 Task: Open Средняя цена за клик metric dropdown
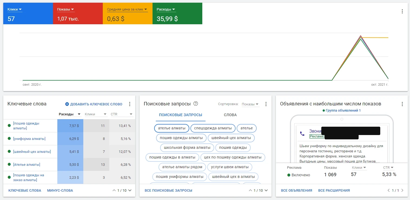127,9
